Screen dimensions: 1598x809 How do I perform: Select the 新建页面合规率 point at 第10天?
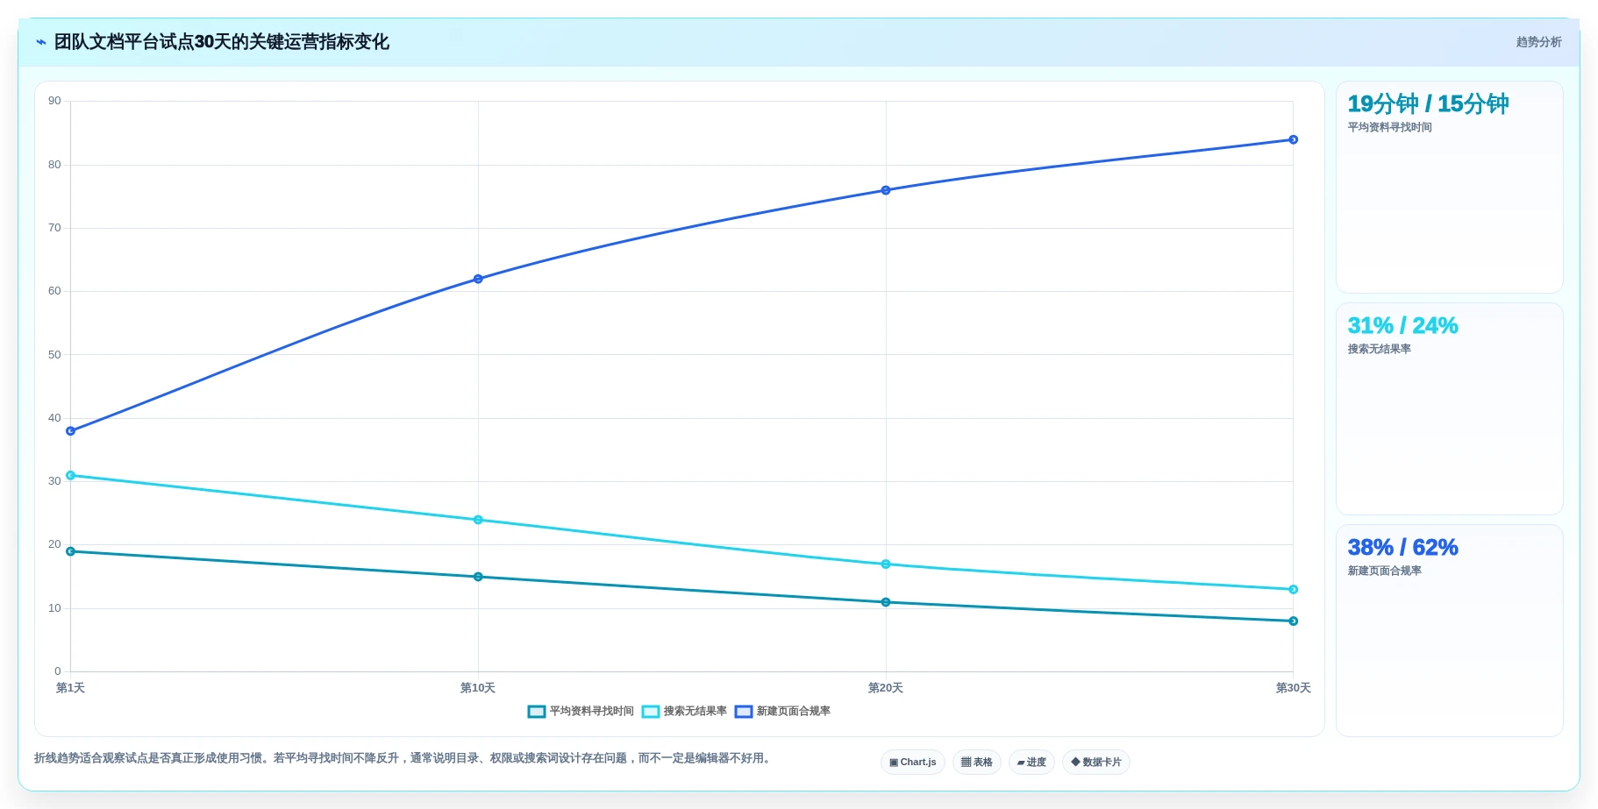coord(478,279)
